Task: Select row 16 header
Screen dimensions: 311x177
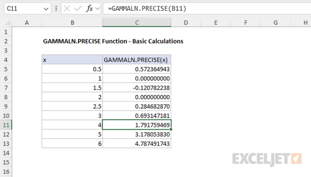Action: 6,171
